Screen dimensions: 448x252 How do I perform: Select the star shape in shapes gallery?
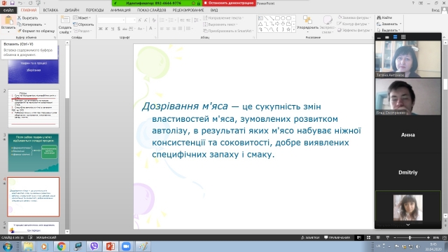[x=288, y=29]
